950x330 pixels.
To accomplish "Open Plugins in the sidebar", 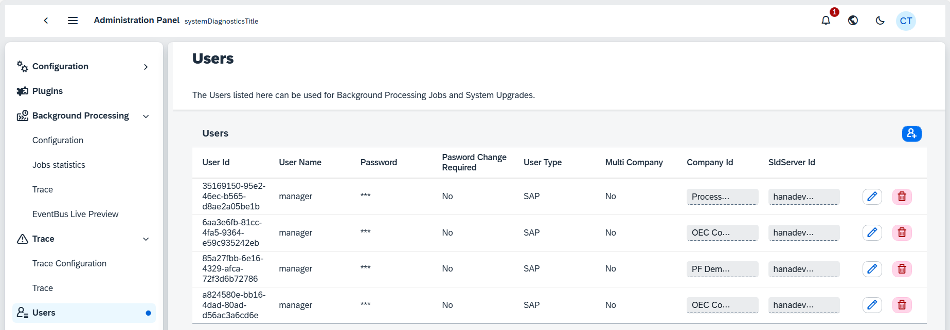I will [x=47, y=91].
